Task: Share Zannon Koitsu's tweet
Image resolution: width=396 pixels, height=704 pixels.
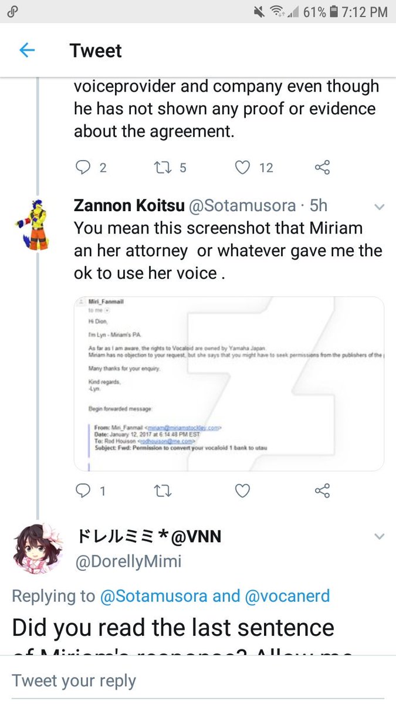Action: coord(322,490)
